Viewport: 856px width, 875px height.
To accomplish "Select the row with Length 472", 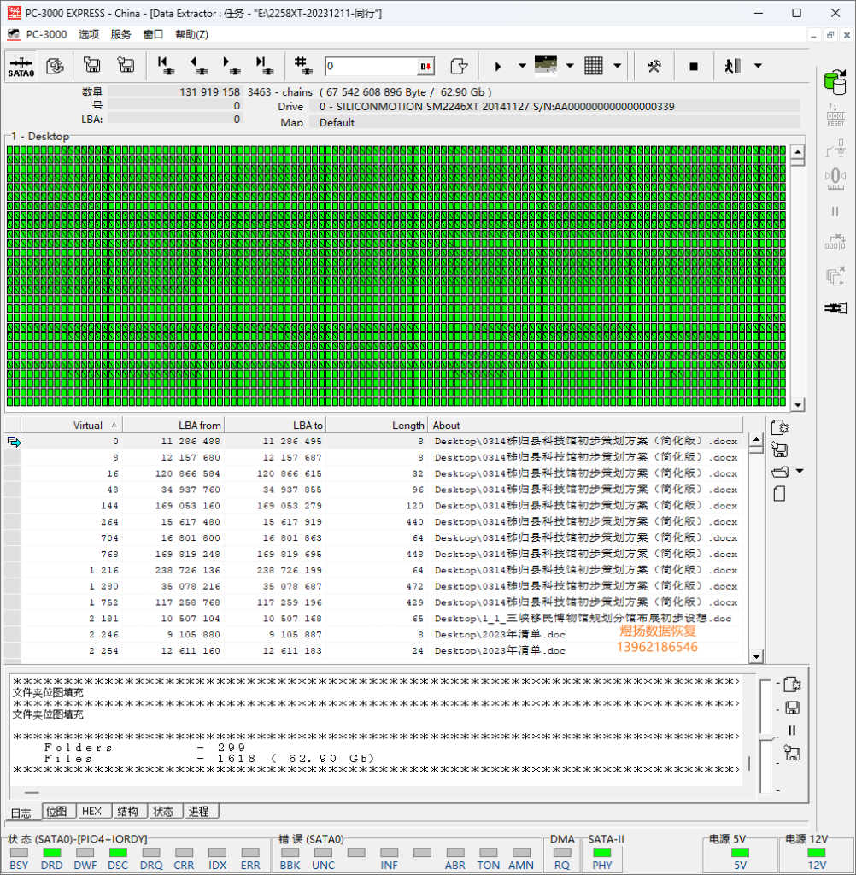I will click(374, 586).
